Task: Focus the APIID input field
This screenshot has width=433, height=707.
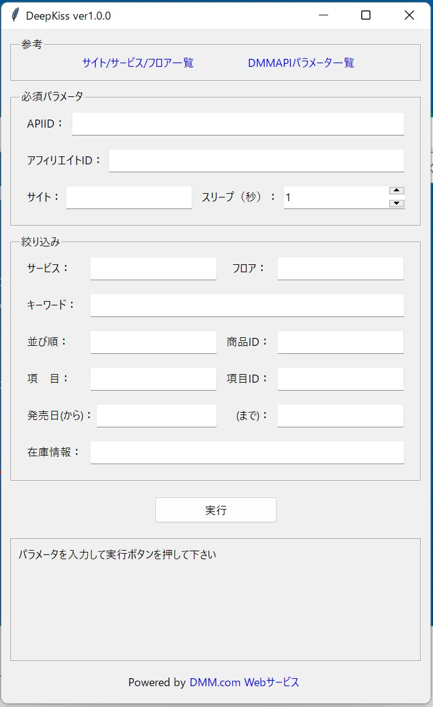Action: [x=238, y=124]
